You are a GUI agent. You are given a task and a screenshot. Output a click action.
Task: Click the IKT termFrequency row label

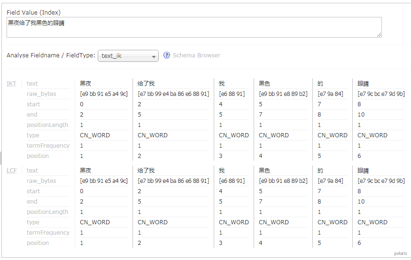tap(48, 146)
